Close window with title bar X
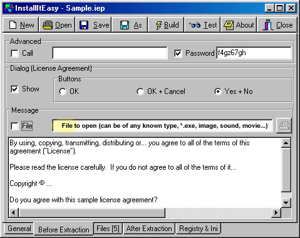This screenshot has height=238, width=300. click(291, 8)
